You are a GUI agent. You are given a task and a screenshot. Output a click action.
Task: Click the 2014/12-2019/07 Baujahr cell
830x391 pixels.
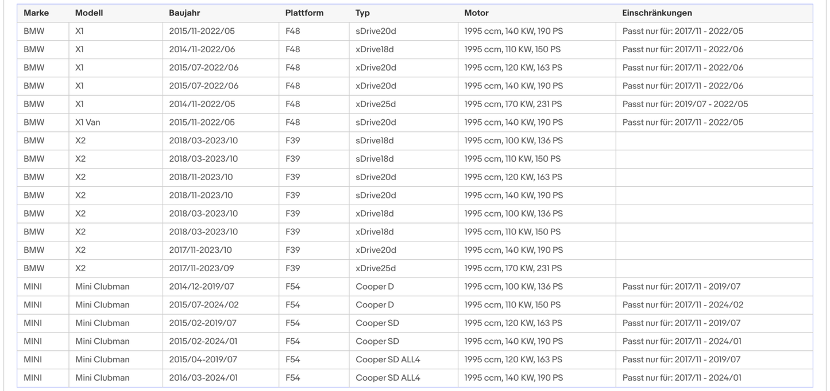pos(202,287)
